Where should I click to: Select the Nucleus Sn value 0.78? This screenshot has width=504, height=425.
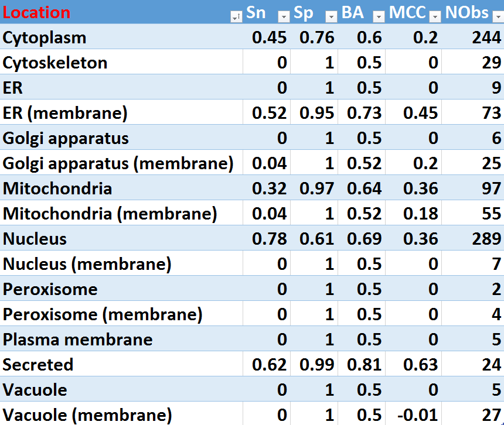click(x=270, y=239)
